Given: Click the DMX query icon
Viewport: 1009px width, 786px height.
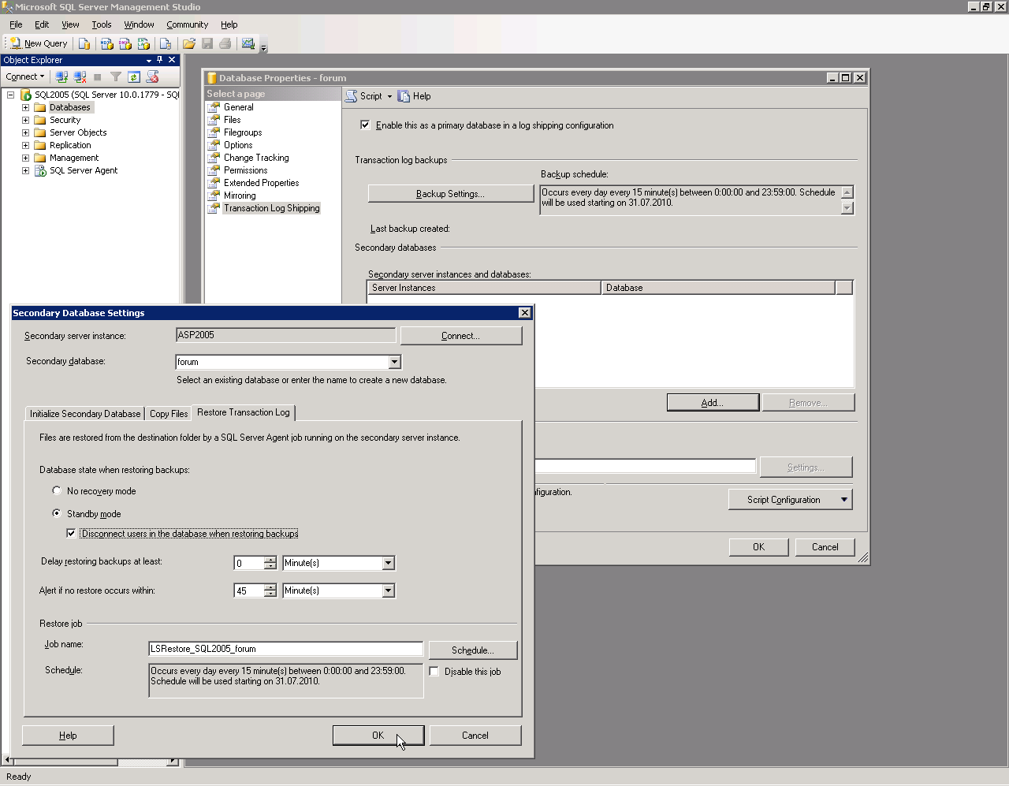Looking at the screenshot, I should 125,43.
